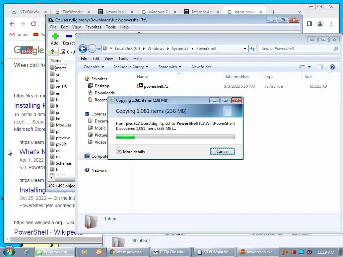The image size is (343, 257).
Task: Open Windows Media Player taskbar icon
Action: (x=84, y=252)
